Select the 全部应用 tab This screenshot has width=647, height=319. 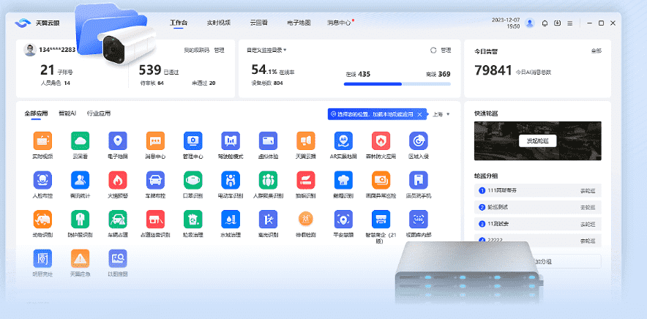pyautogui.click(x=36, y=113)
